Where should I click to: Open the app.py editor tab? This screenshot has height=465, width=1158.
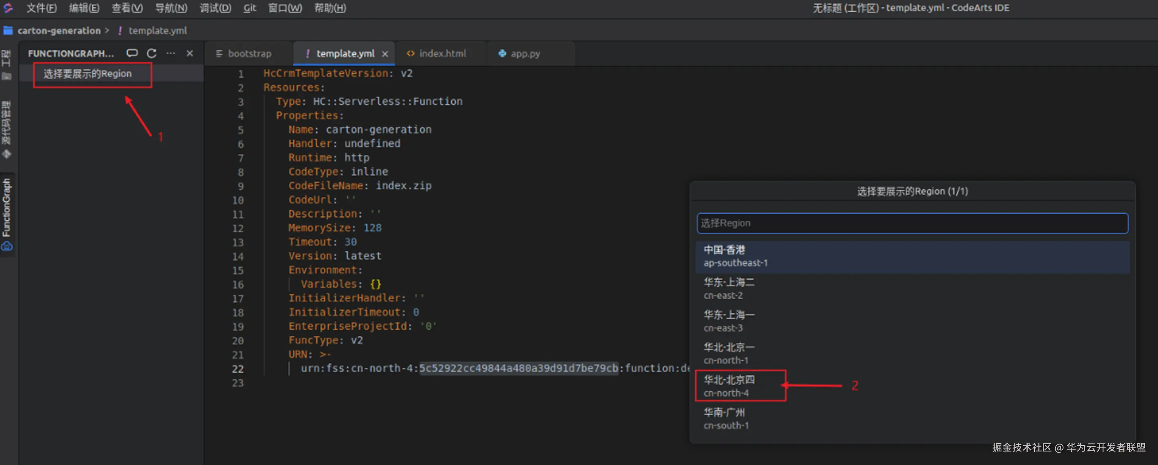[524, 53]
